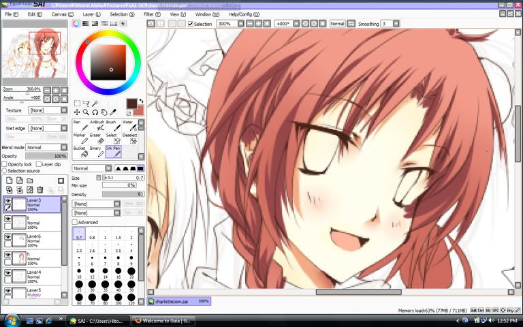Adjust the layer Opacity slider
Screen dimensions: 523x327
tap(47, 156)
